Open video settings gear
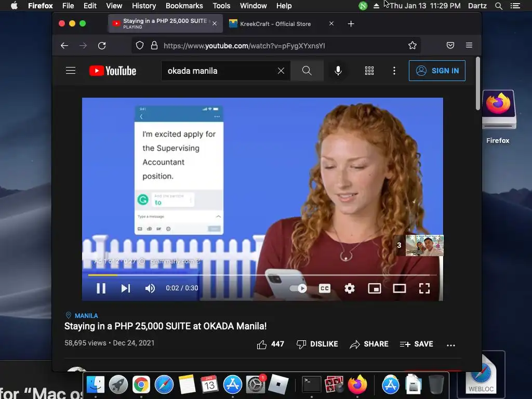The width and height of the screenshot is (532, 399). (x=350, y=288)
